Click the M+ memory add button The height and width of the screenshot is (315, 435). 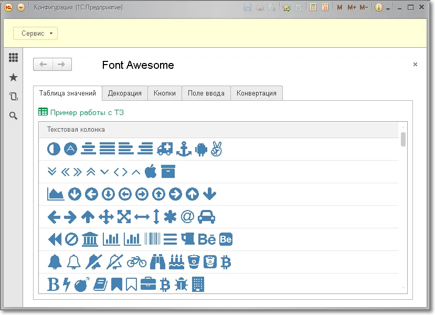click(352, 7)
